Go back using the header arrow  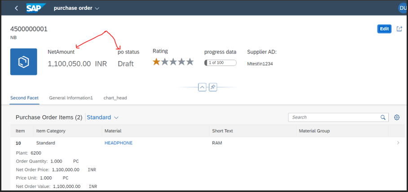17,8
